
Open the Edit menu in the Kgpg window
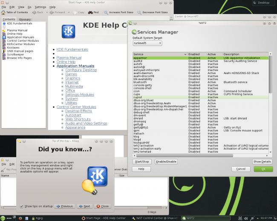(12, 164)
